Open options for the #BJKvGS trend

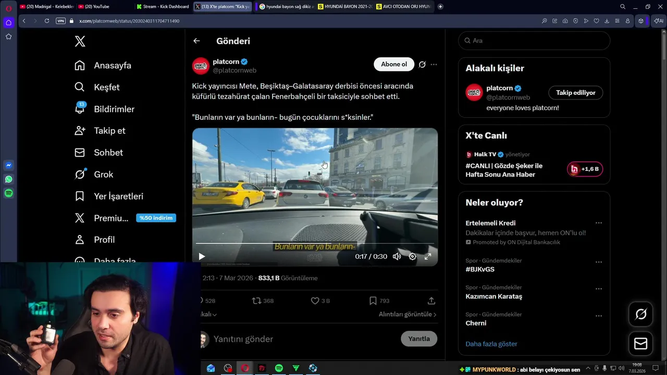click(599, 262)
